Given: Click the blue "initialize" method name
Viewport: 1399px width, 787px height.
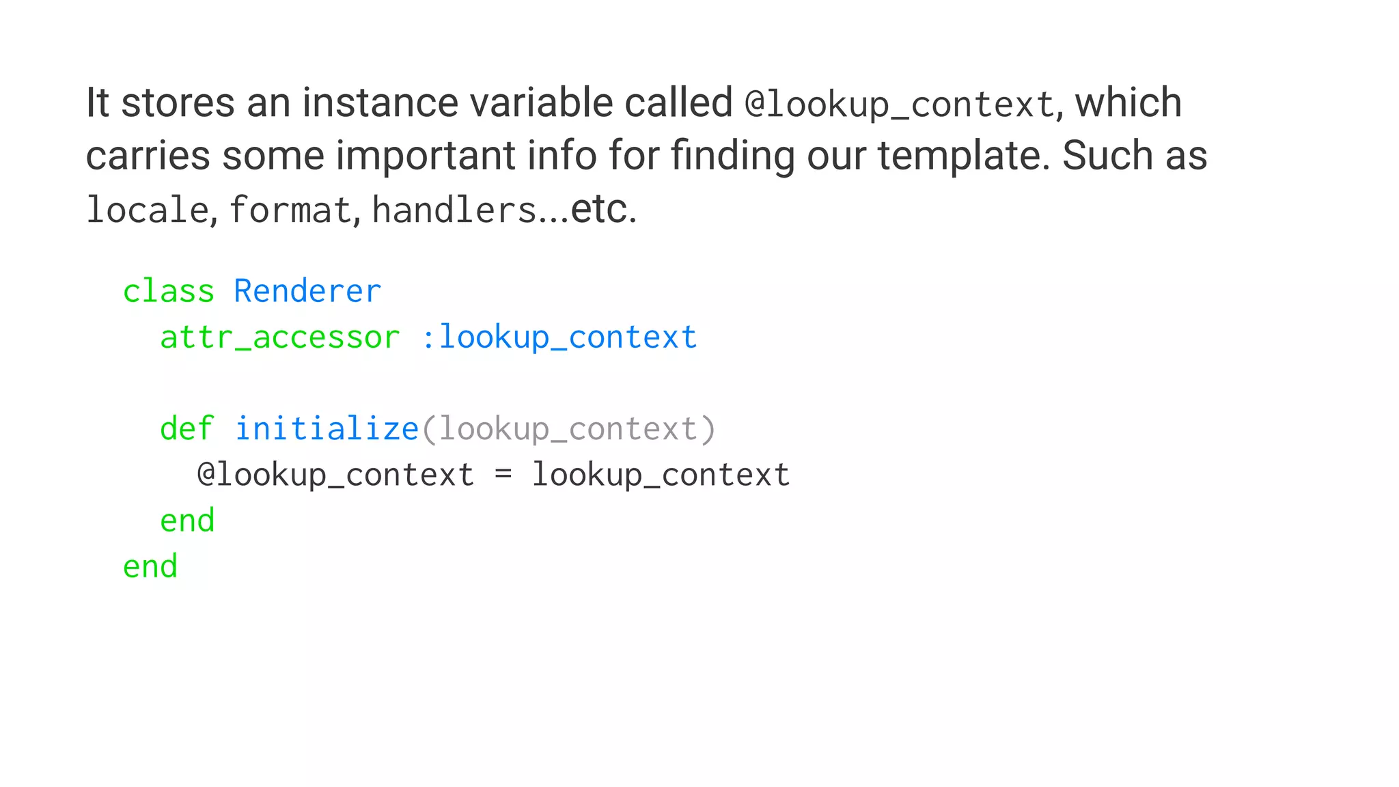Looking at the screenshot, I should [327, 429].
